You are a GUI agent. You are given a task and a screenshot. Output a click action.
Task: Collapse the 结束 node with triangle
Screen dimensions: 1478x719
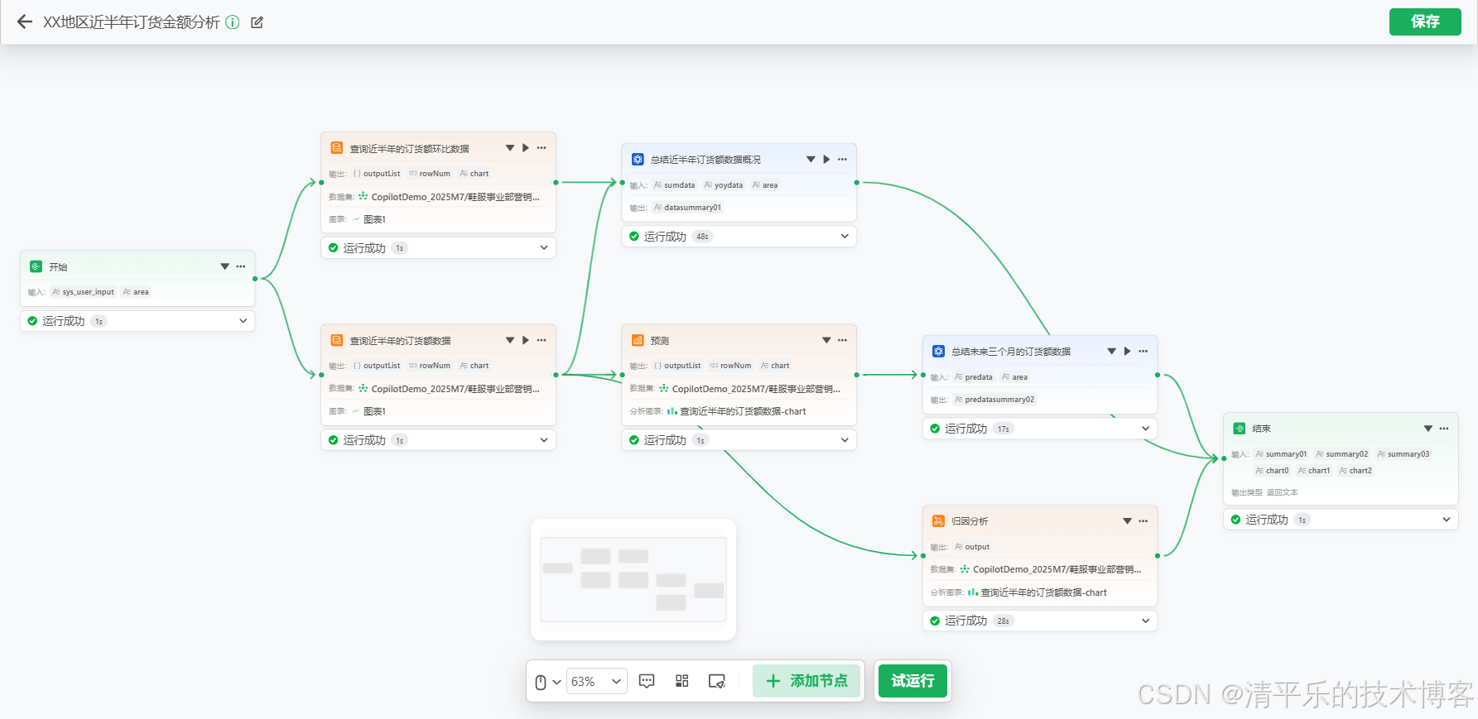(x=1428, y=428)
